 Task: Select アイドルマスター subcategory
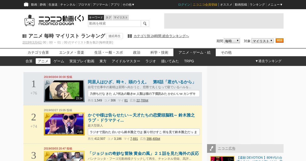[126, 61]
